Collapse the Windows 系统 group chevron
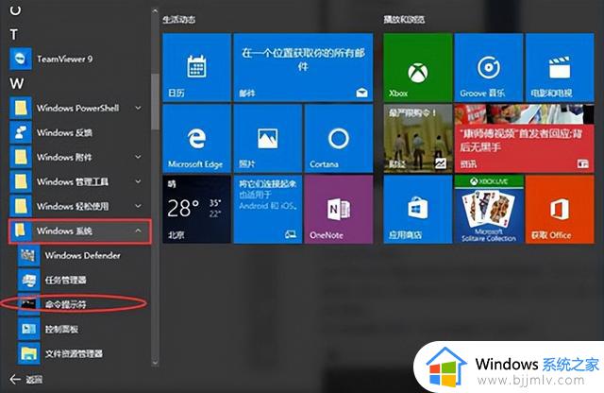The image size is (604, 393). (138, 231)
